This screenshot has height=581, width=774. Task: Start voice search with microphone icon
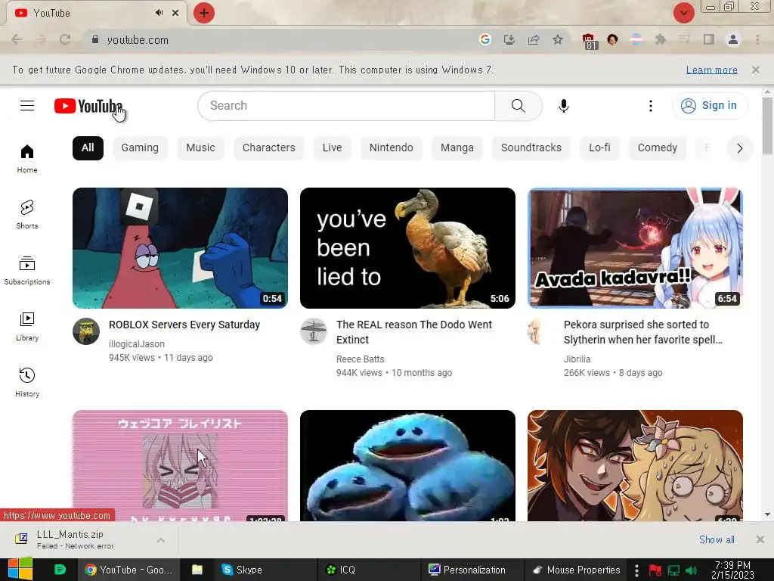563,106
